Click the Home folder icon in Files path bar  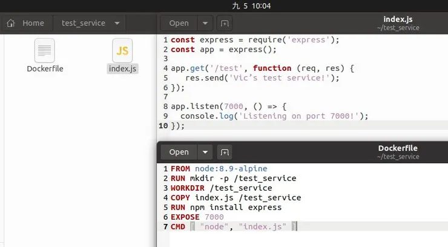(11, 23)
